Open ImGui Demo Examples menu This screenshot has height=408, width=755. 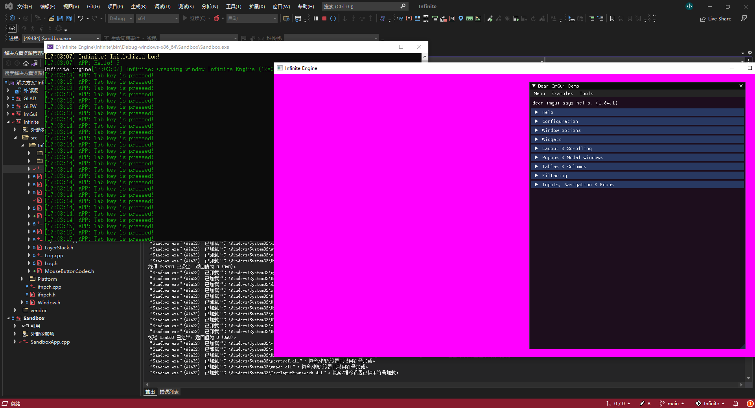pos(562,93)
